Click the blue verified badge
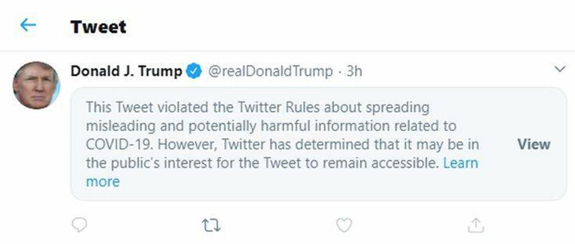 (194, 71)
